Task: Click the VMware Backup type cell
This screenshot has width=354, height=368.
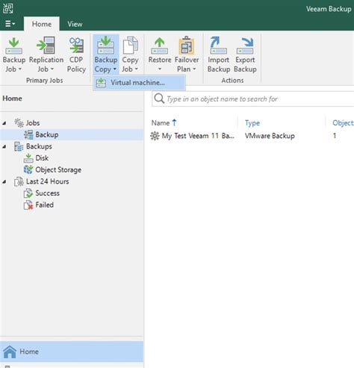Action: [270, 136]
